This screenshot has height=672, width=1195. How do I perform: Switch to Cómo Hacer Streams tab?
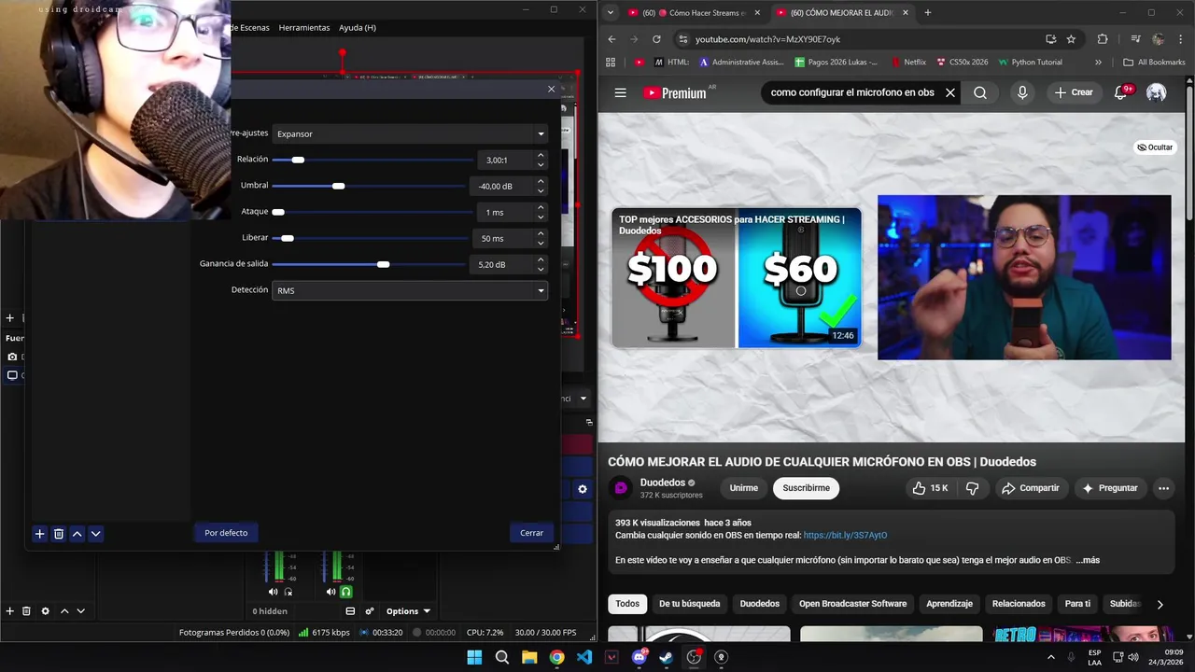(x=693, y=13)
